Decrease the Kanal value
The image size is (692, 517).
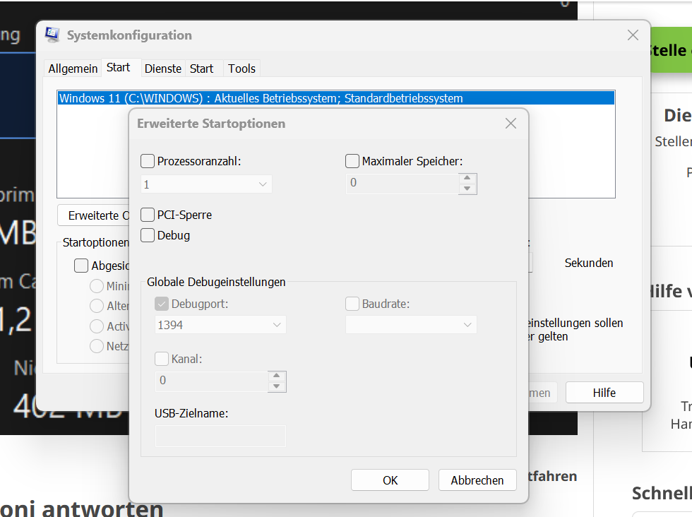(x=277, y=387)
